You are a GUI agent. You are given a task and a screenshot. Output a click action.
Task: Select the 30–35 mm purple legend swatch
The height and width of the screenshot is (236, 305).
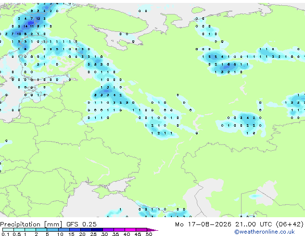pos(108,230)
